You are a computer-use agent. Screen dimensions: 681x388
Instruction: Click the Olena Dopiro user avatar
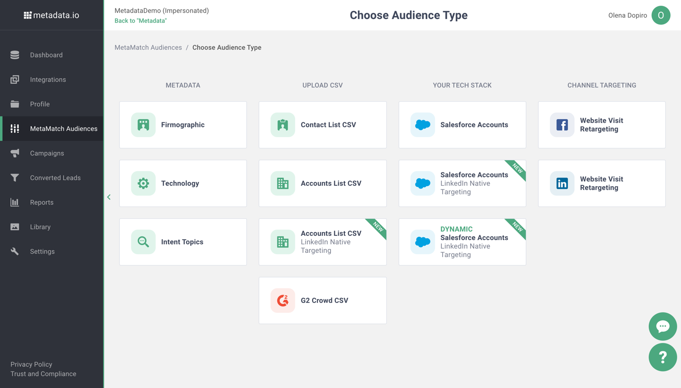point(661,15)
